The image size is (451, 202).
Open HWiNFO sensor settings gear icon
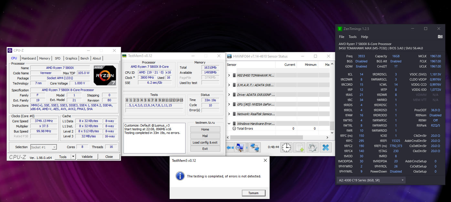point(312,147)
